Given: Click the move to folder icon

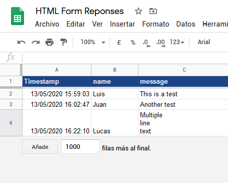Looking at the screenshot, I should click(x=153, y=12).
